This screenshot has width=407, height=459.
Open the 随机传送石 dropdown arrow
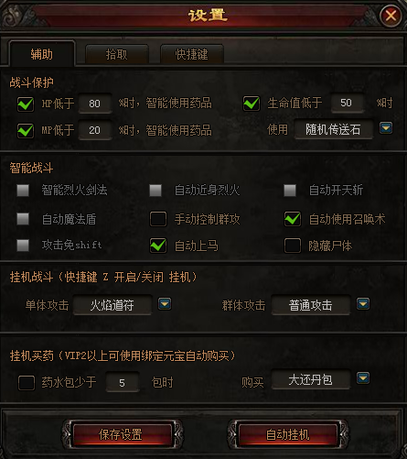386,127
